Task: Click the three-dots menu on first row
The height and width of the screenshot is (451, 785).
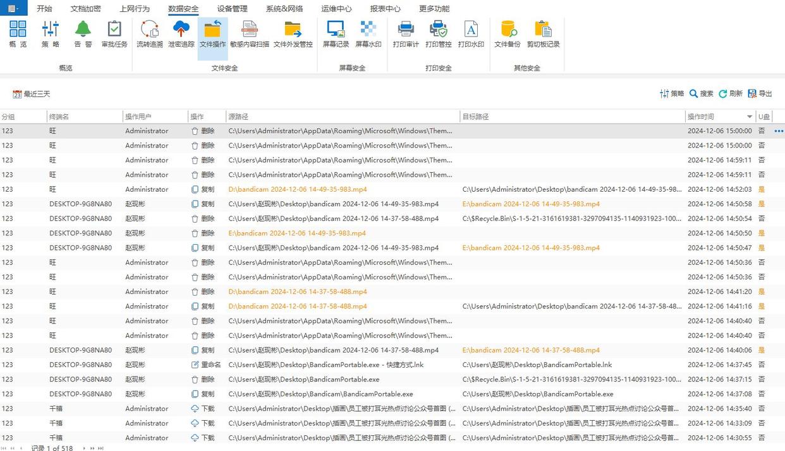Action: [779, 131]
